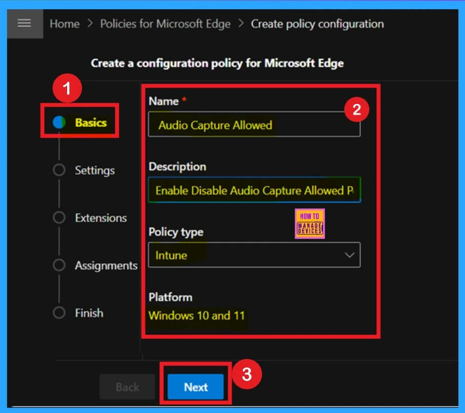Viewport: 465px width, 413px height.
Task: Focus the Name input field
Action: pyautogui.click(x=254, y=124)
